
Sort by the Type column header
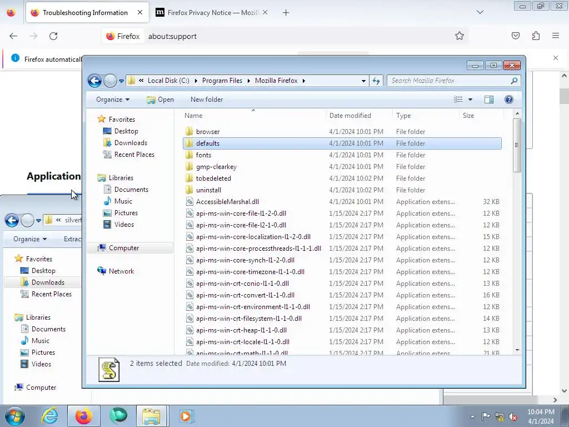coord(403,116)
